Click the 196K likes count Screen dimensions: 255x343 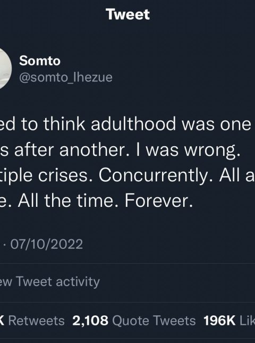219,321
